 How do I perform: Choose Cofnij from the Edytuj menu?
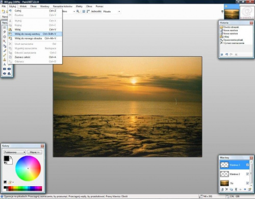pyautogui.click(x=35, y=11)
